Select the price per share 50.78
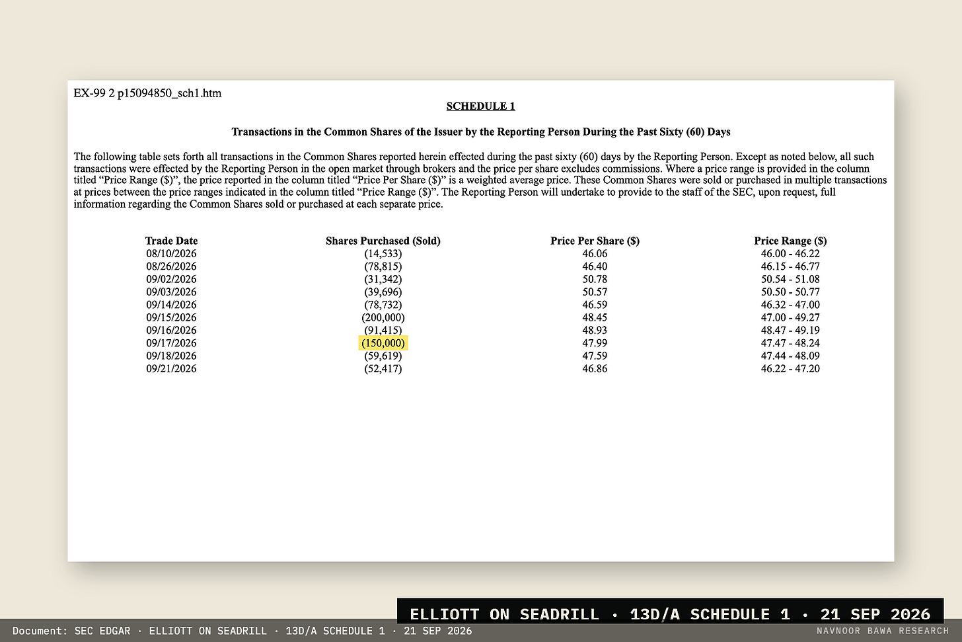This screenshot has width=962, height=642. click(595, 279)
